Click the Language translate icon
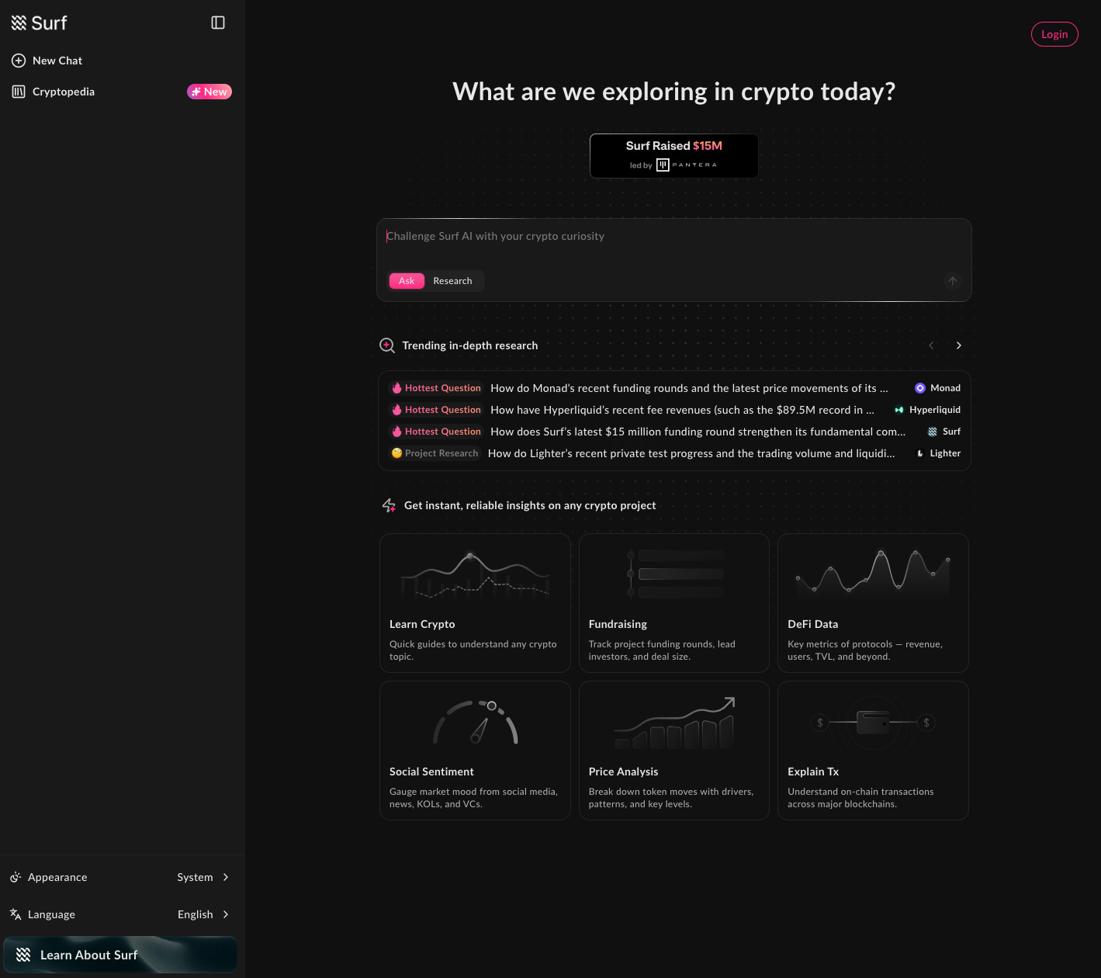 click(16, 914)
